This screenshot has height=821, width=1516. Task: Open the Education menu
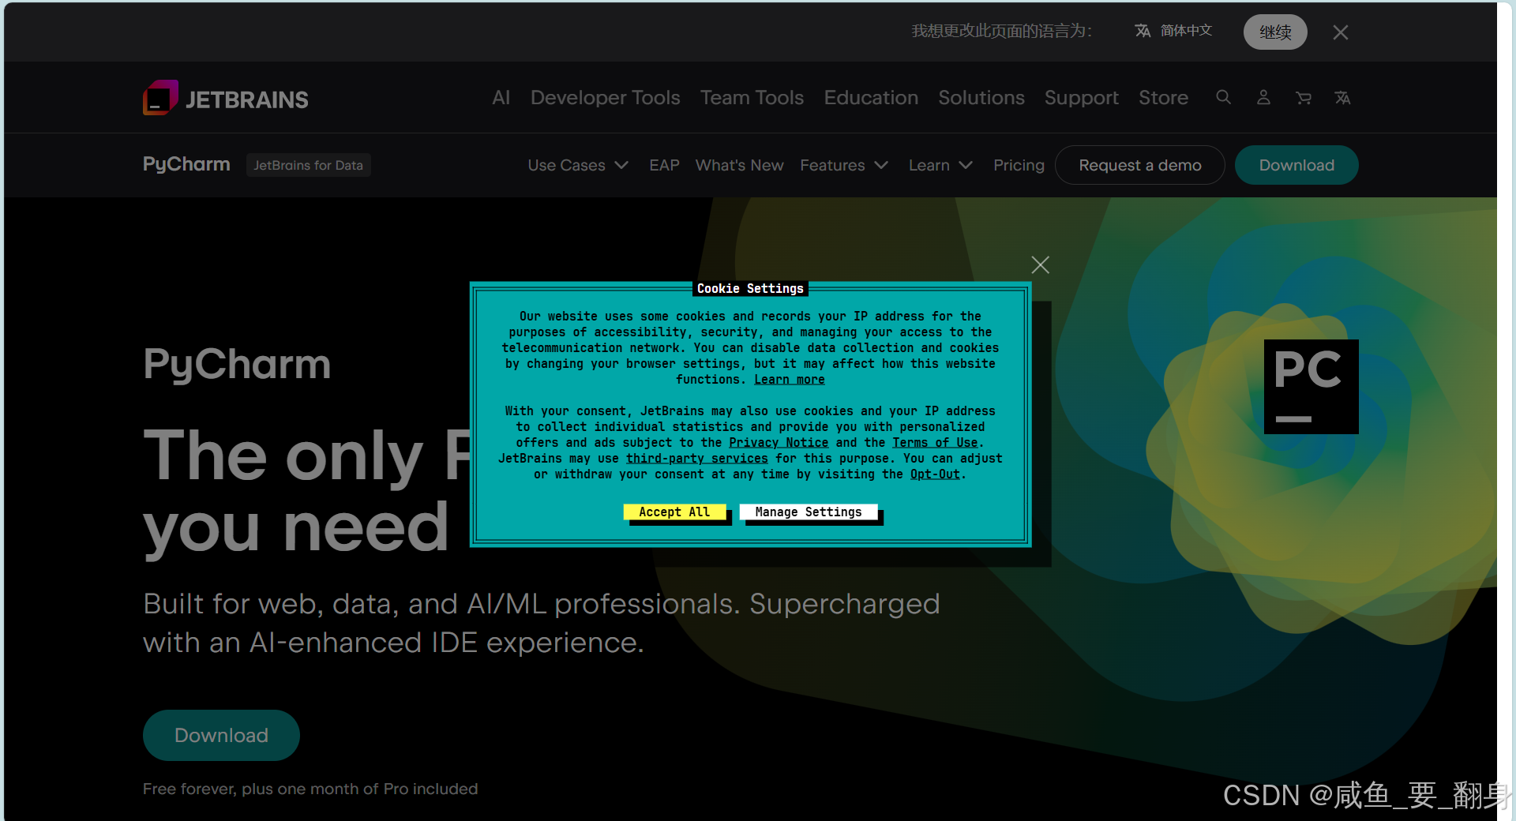tap(871, 97)
